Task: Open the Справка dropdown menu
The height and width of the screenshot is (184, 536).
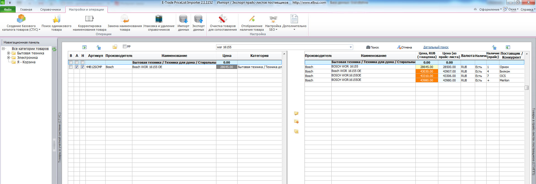Action: [x=528, y=9]
